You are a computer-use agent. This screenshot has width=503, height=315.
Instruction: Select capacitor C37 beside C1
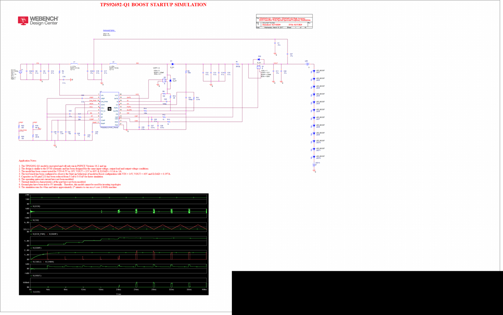point(288,54)
